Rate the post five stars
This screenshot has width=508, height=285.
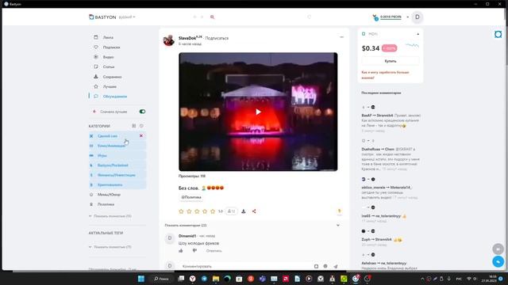coord(213,211)
